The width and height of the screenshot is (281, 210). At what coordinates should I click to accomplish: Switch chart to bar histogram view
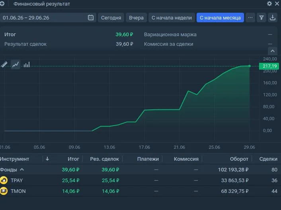27,64
